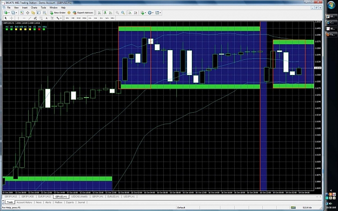Click the Profiles toolbar icon
This screenshot has height=211, width=338.
(x=13, y=13)
